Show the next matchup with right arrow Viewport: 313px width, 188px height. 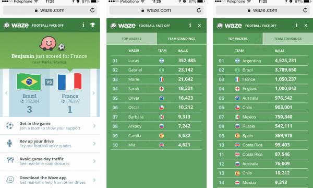point(93,93)
